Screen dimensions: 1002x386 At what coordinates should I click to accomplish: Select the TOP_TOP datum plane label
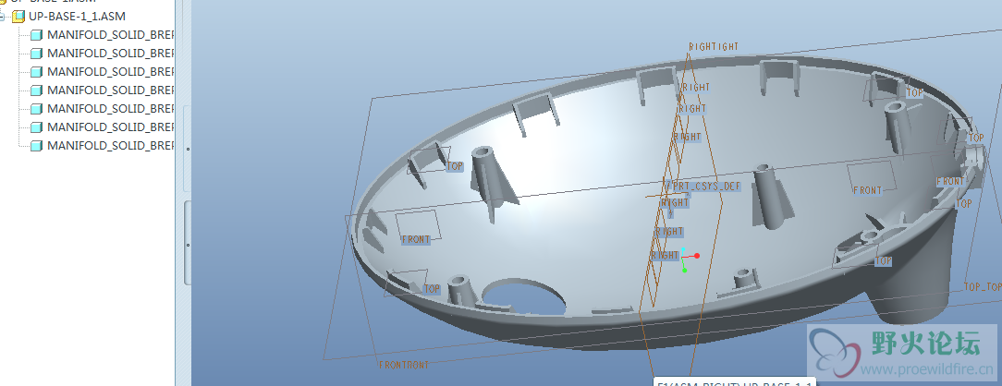coord(983,287)
